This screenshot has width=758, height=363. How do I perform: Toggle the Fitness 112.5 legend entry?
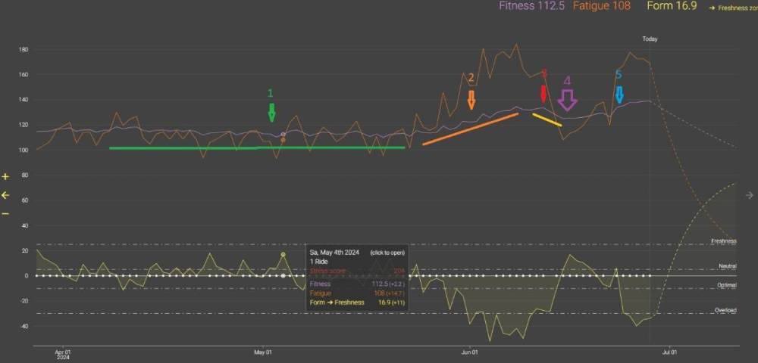(531, 7)
